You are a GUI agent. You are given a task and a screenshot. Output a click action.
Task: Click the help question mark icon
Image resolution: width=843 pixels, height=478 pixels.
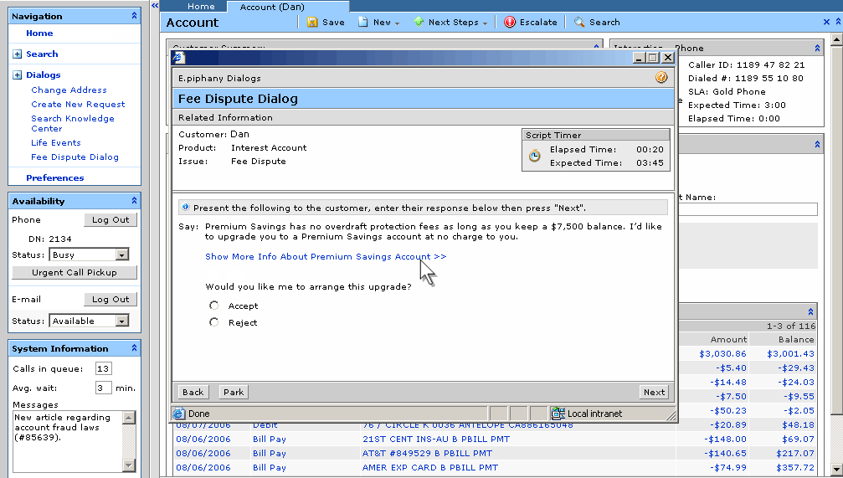661,78
